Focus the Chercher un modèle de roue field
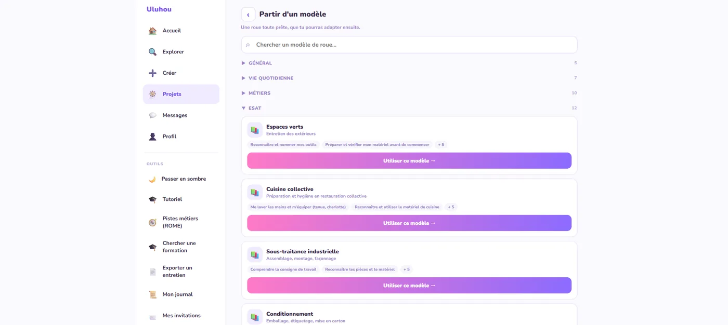The width and height of the screenshot is (728, 325). (409, 45)
